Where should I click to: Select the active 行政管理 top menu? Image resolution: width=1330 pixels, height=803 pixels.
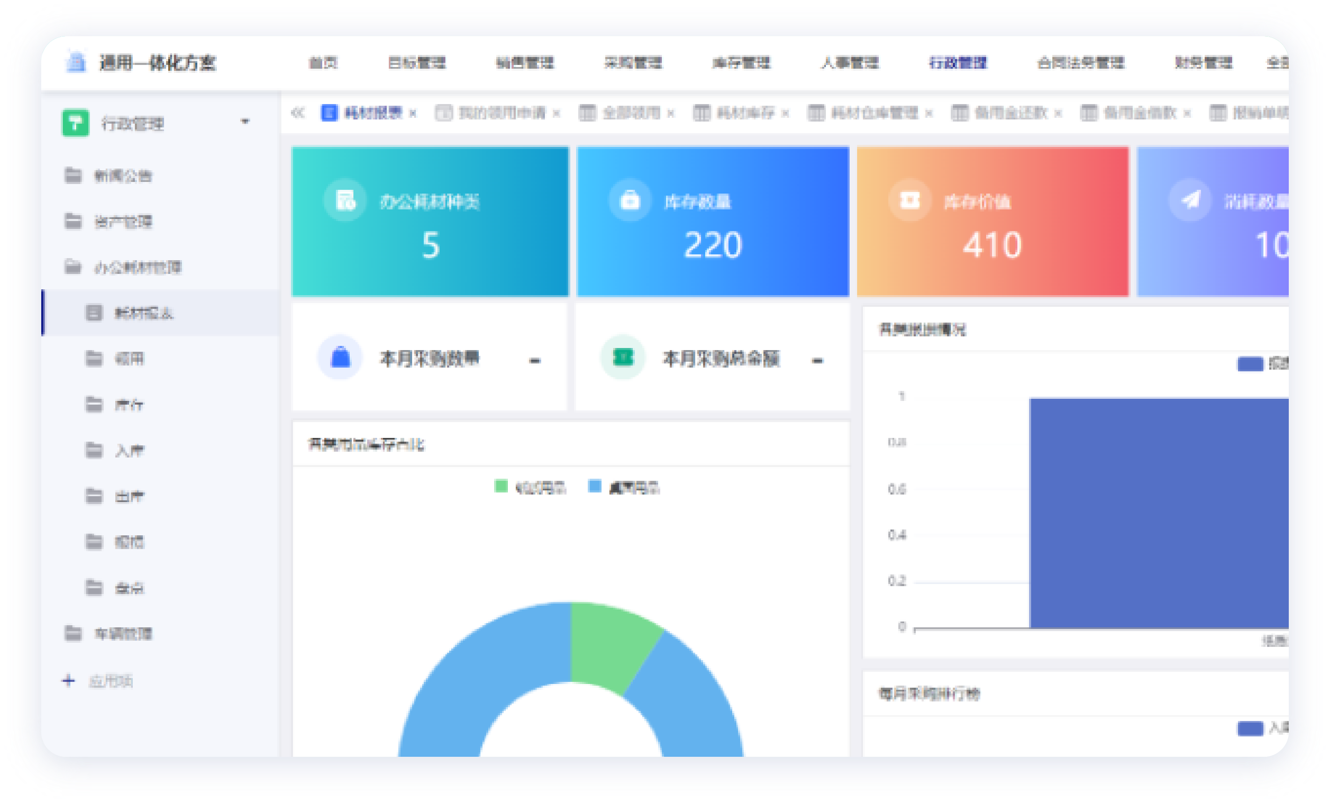pyautogui.click(x=957, y=62)
